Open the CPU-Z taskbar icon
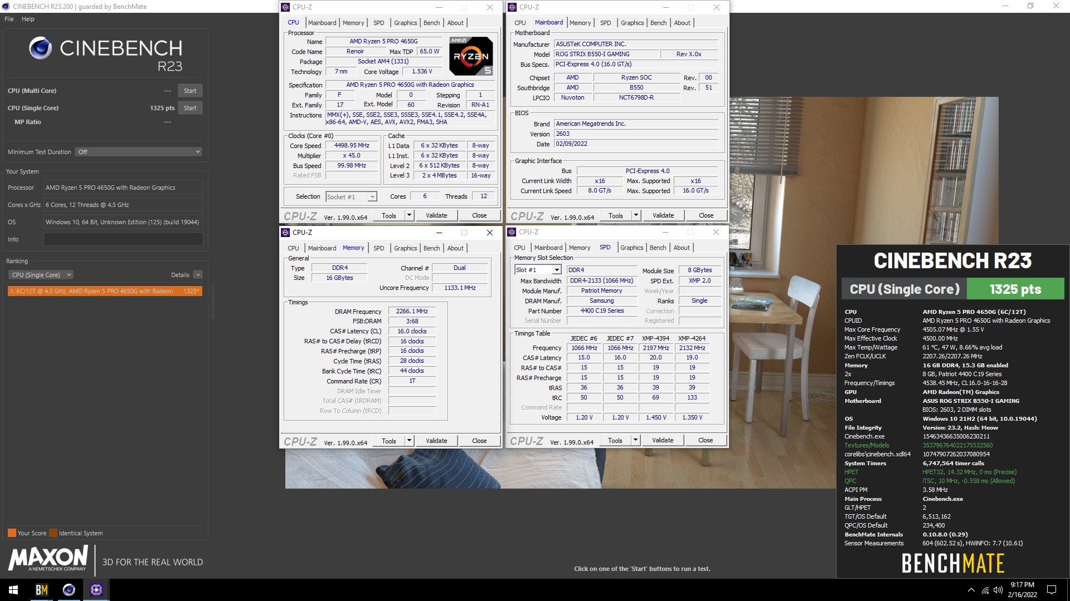Screen dimensions: 1070x601 [x=96, y=590]
